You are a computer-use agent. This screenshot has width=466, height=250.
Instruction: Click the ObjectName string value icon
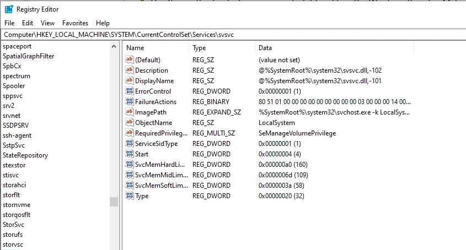click(129, 122)
